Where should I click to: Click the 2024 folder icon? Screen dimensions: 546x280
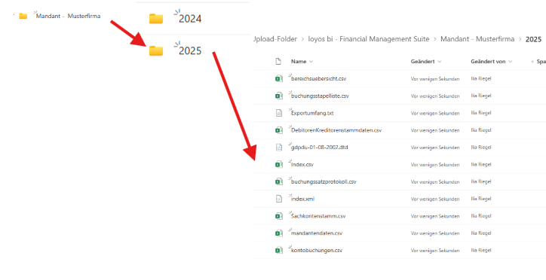coord(156,18)
